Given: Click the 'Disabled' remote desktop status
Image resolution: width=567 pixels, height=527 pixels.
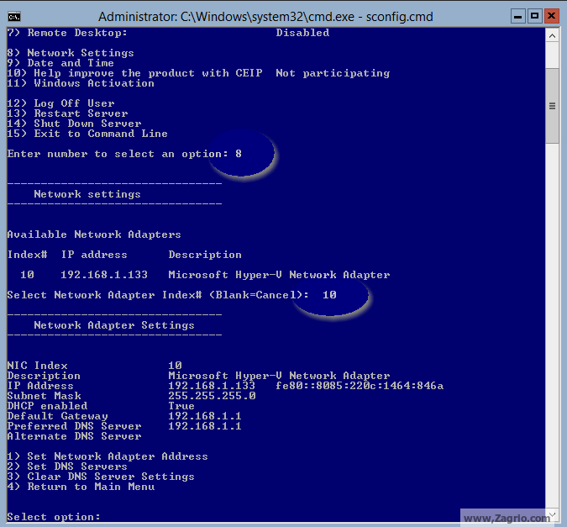Looking at the screenshot, I should click(302, 33).
